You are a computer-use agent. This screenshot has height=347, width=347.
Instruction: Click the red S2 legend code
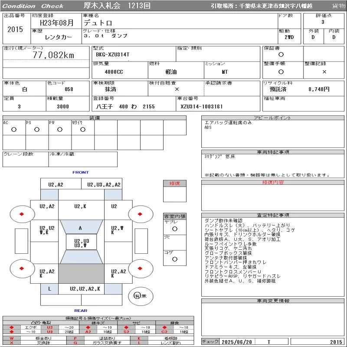click(126, 332)
